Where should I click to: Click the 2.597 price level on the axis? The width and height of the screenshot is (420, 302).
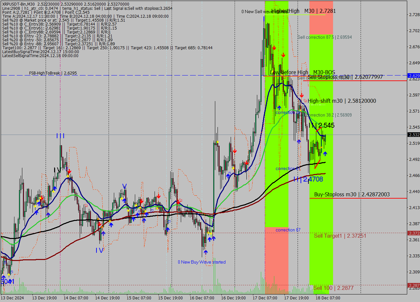coord(414,95)
